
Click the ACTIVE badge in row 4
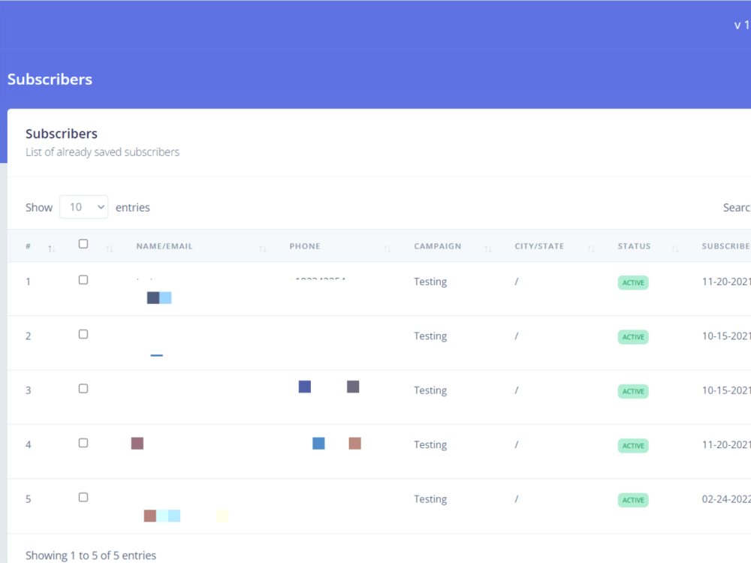click(633, 446)
